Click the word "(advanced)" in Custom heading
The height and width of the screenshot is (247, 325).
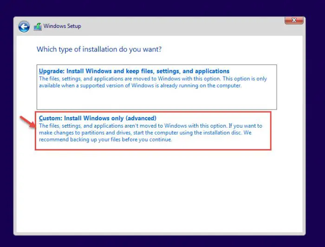tap(141, 118)
